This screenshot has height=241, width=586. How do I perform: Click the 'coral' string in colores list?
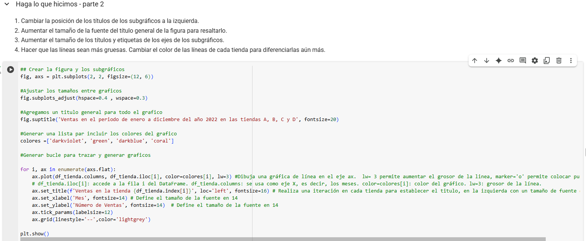tap(161, 141)
